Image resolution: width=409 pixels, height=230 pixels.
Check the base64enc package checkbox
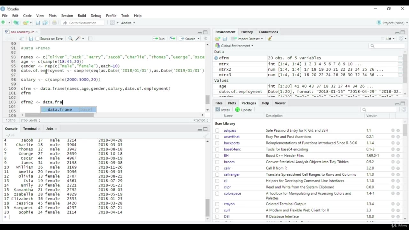click(x=217, y=149)
